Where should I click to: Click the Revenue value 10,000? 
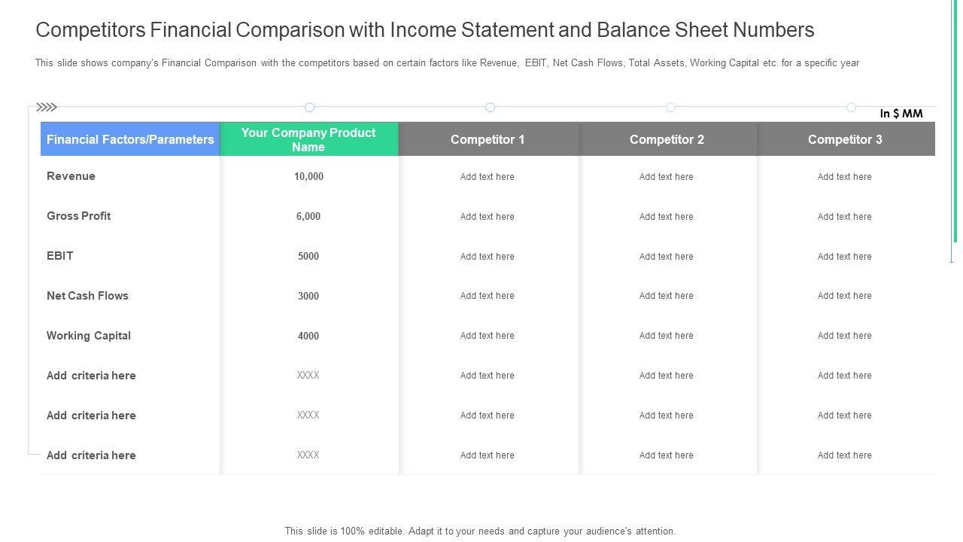[x=308, y=177]
